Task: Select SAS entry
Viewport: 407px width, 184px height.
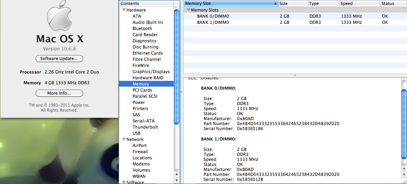Action: (136, 115)
